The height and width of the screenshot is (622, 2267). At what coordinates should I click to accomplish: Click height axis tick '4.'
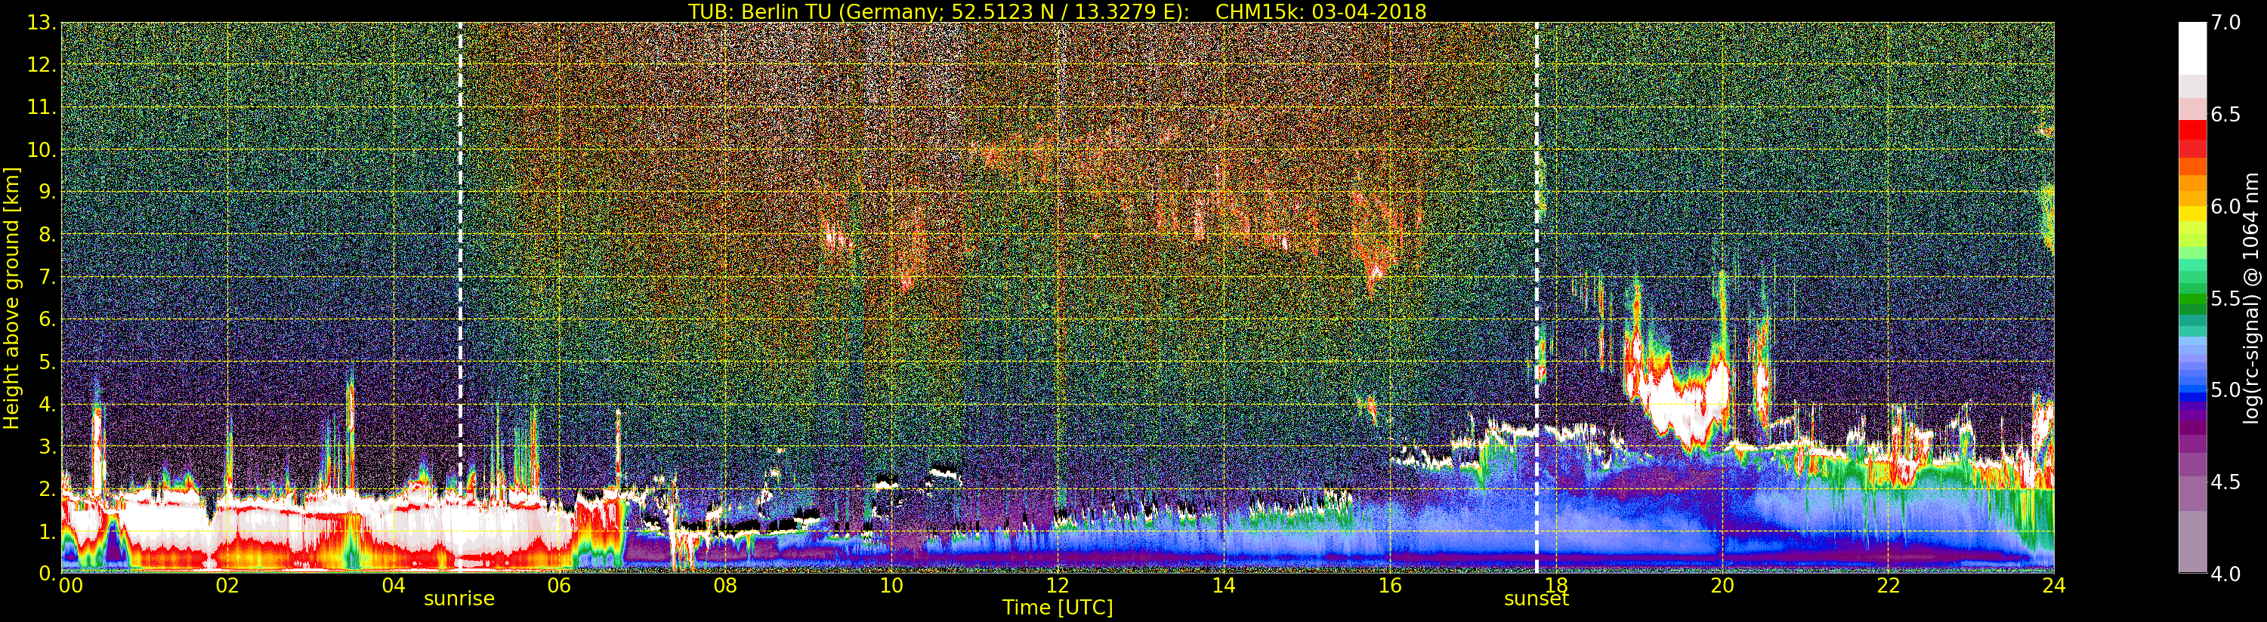pyautogui.click(x=48, y=405)
